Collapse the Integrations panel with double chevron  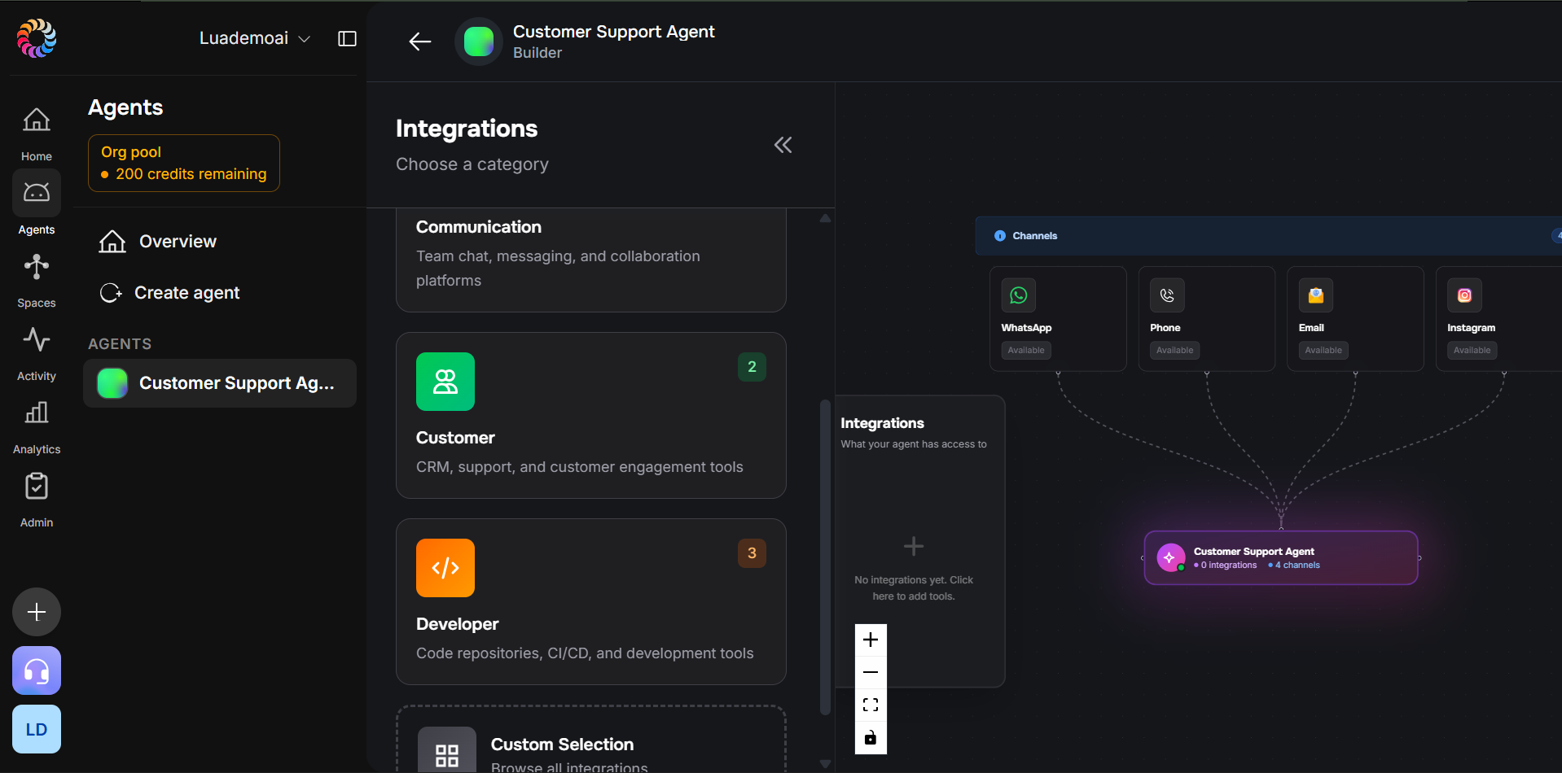783,145
